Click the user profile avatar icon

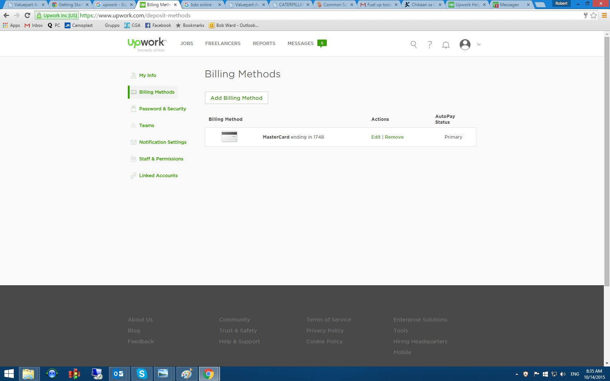coord(465,44)
